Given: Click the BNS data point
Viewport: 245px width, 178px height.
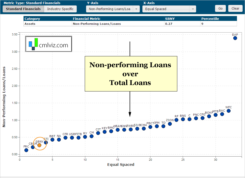Looking at the screenshot, I should (x=183, y=119).
